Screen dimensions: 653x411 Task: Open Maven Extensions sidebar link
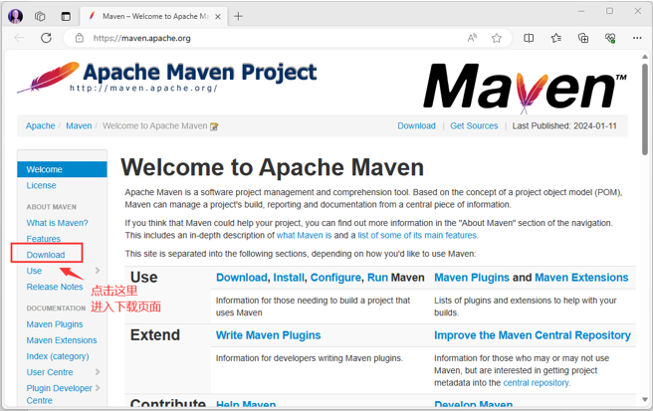point(62,340)
